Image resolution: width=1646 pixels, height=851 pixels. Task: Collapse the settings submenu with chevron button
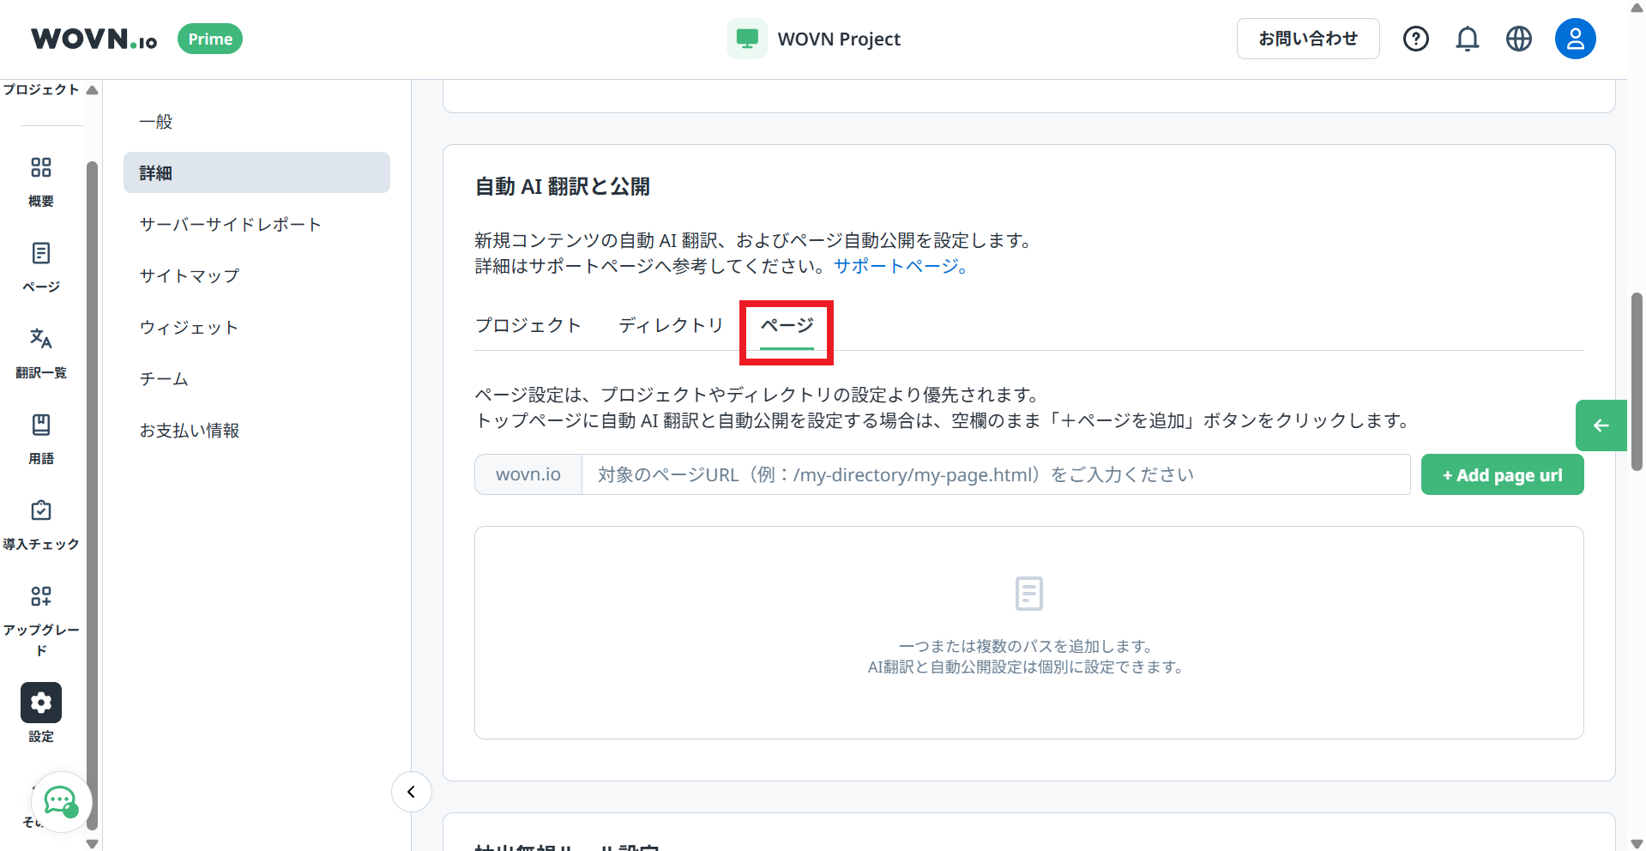pos(412,792)
